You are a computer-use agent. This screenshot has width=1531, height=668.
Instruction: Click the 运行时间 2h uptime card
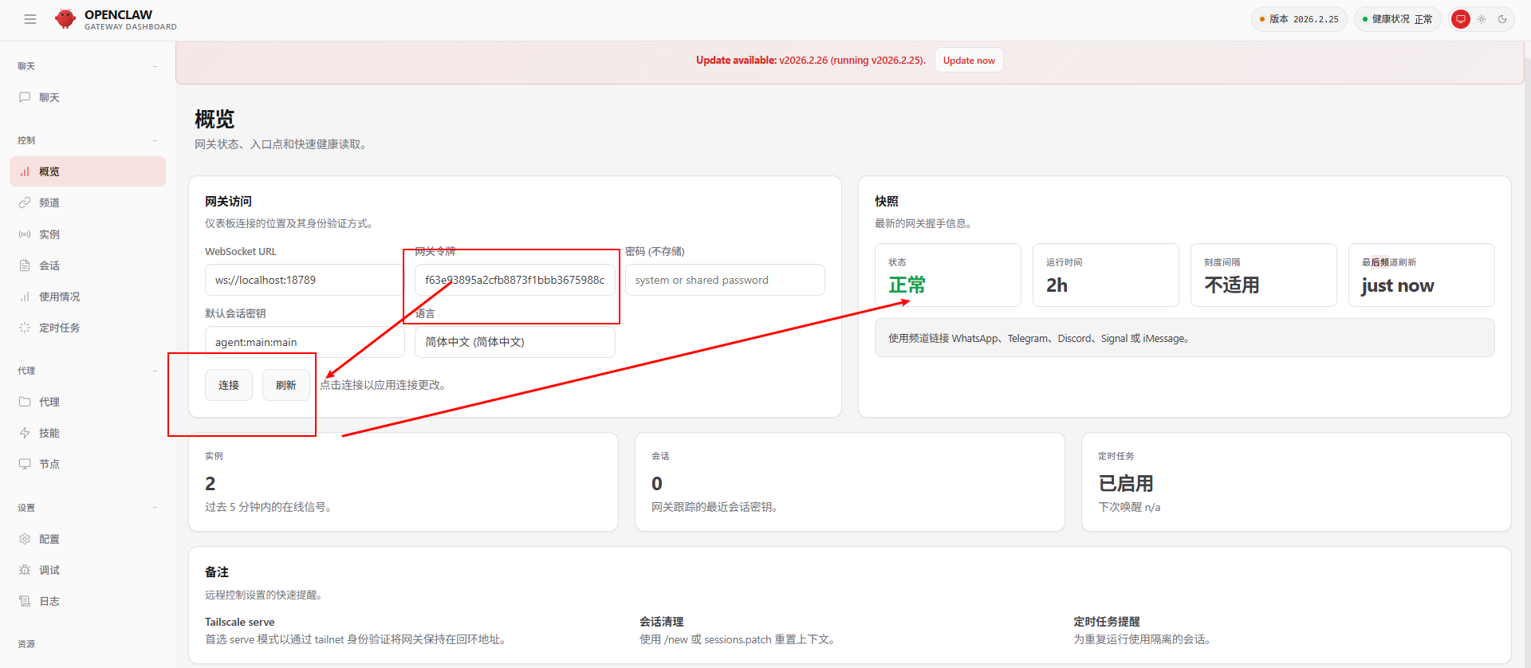pos(1106,275)
